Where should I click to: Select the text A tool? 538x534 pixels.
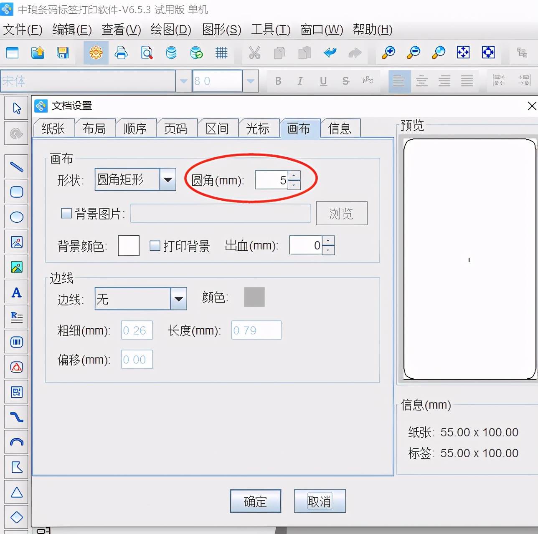[16, 292]
